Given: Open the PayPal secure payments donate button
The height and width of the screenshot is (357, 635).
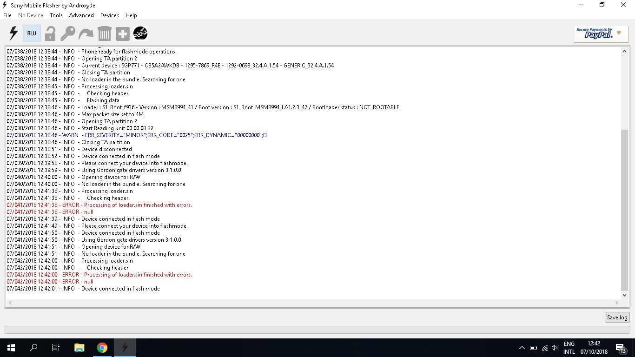Looking at the screenshot, I should click(601, 34).
